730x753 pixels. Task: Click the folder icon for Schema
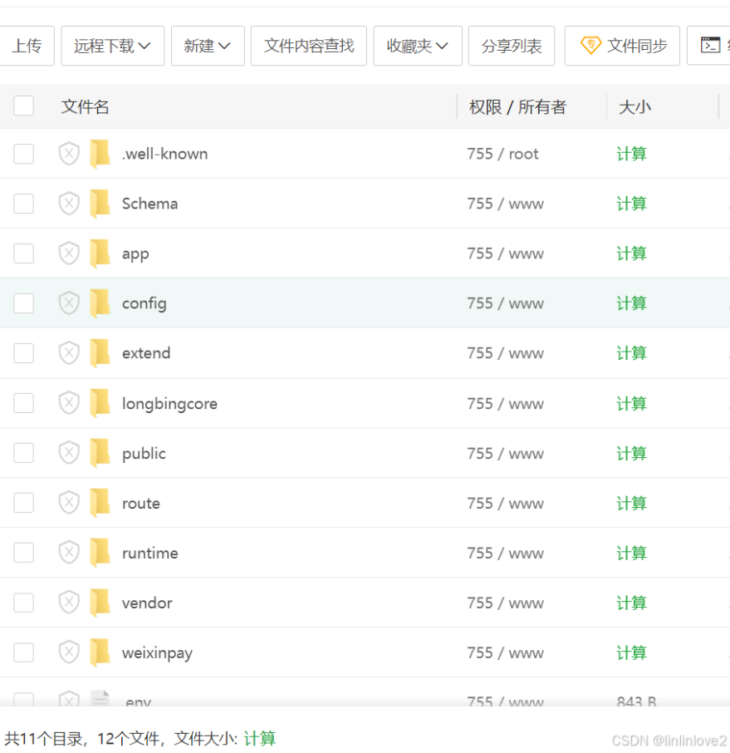tap(100, 204)
